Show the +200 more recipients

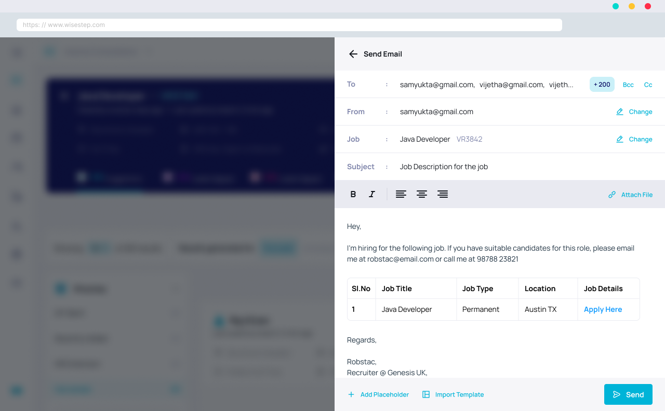point(602,85)
